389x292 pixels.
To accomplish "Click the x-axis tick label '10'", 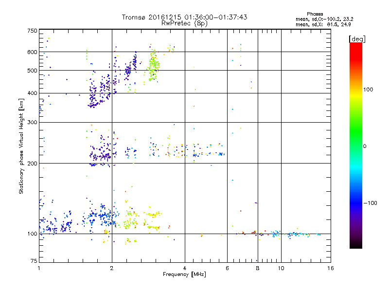I will [281, 268].
